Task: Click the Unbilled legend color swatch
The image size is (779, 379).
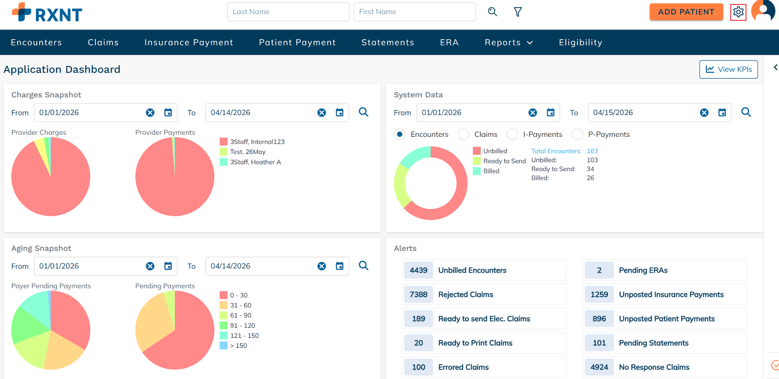Action: pos(477,151)
